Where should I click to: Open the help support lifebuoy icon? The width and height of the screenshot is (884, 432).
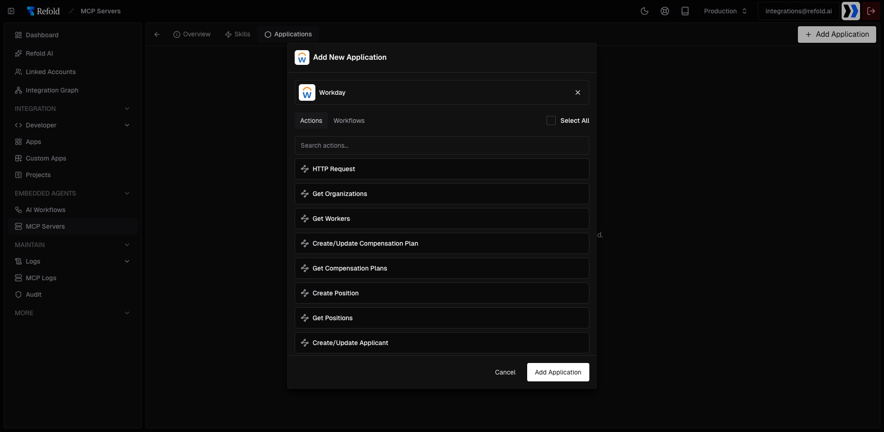pyautogui.click(x=665, y=11)
